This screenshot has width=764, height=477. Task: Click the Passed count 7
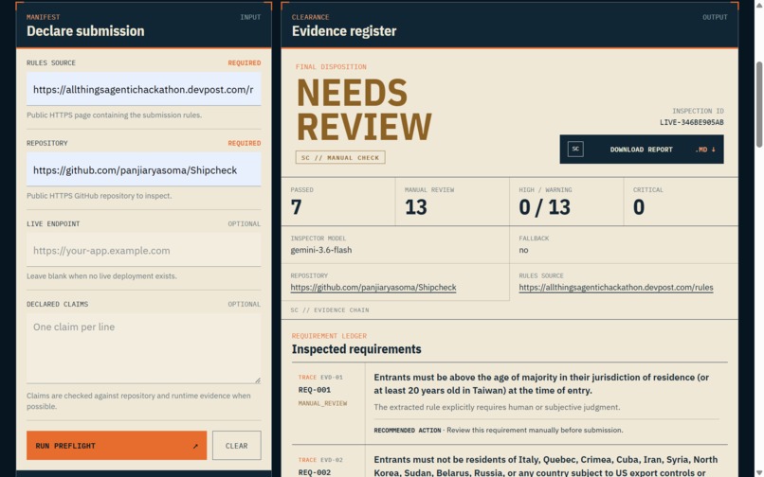296,207
